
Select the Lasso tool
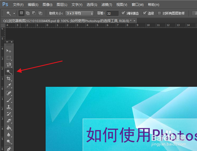pyautogui.click(x=9, y=65)
